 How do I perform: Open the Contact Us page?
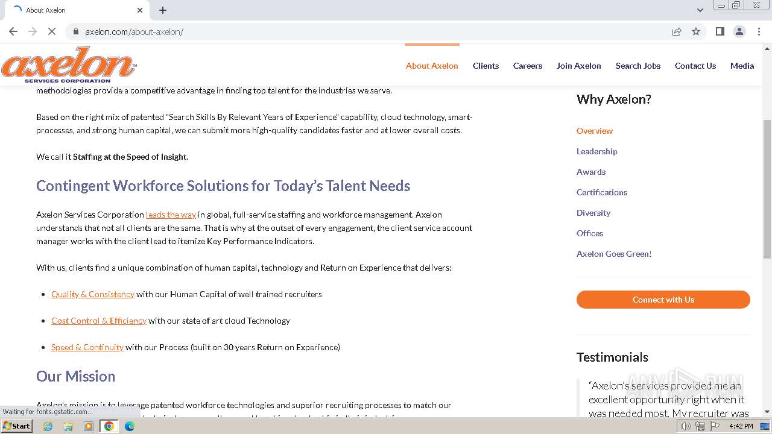coord(695,66)
